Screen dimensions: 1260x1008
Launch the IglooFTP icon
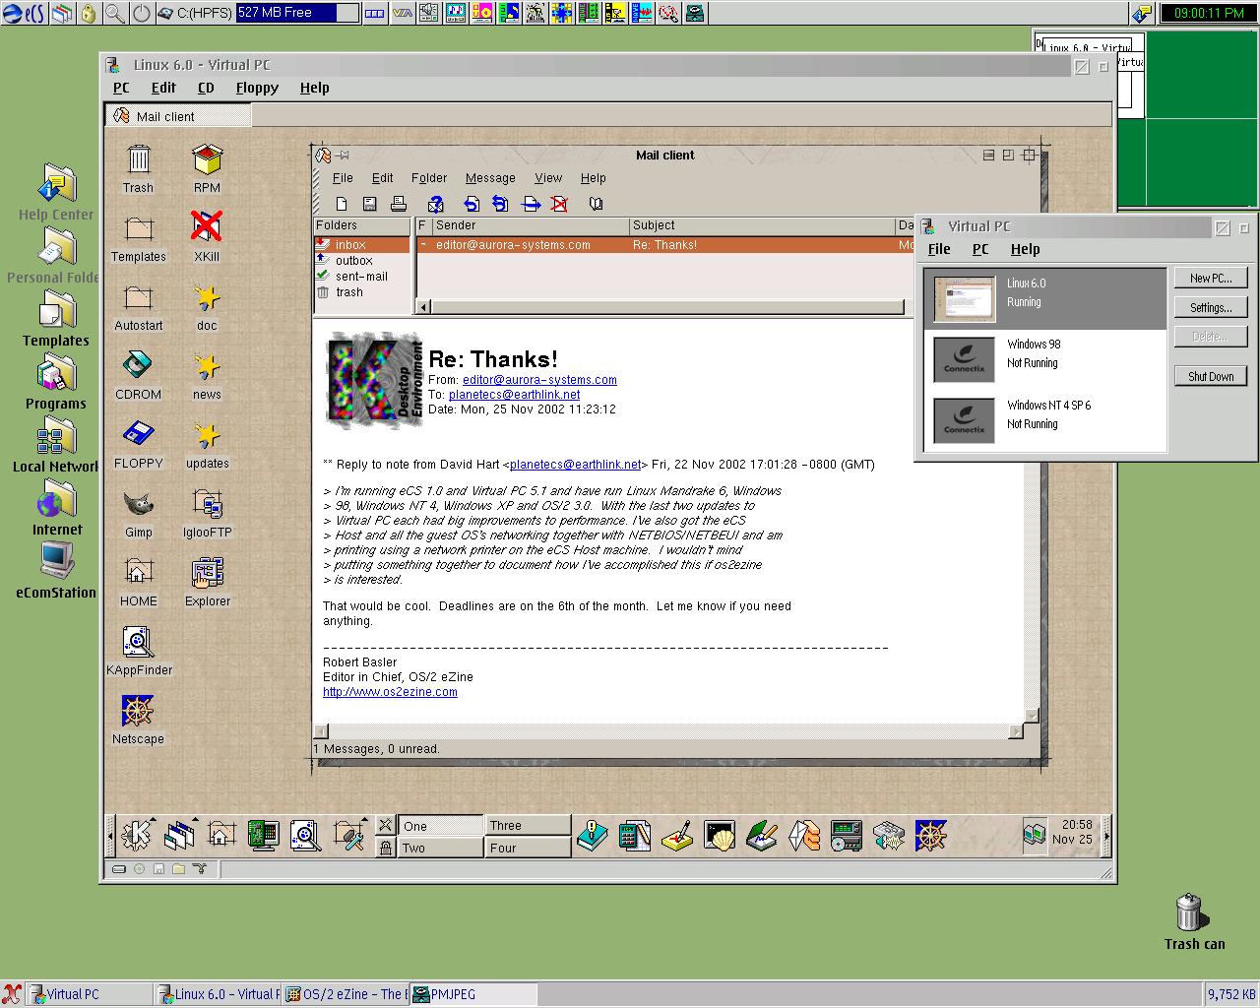pyautogui.click(x=207, y=512)
